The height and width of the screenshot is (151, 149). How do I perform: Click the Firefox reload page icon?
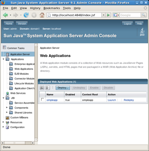pos(26,15)
